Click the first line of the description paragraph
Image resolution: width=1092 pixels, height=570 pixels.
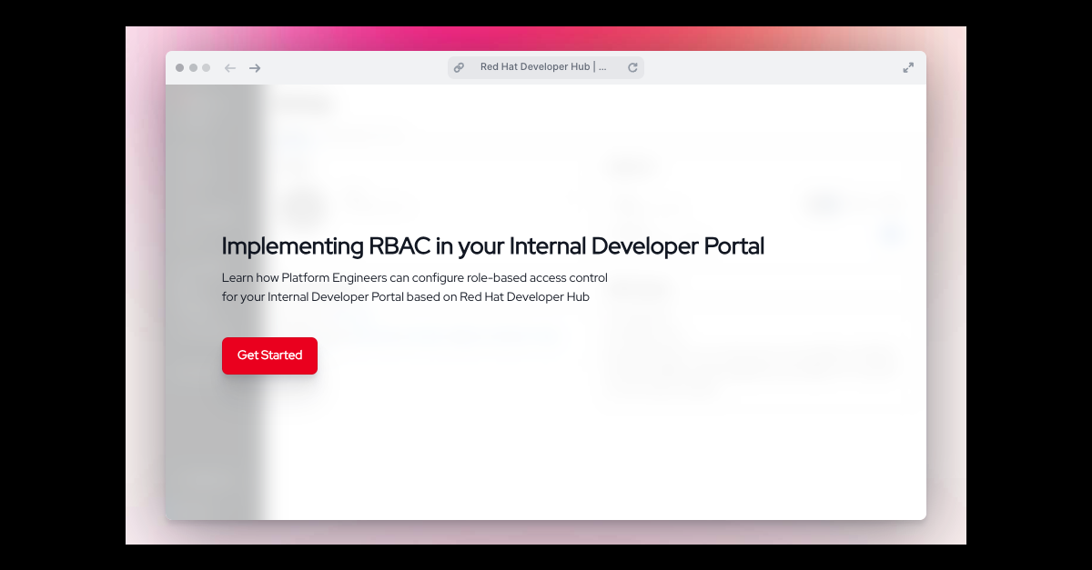414,277
